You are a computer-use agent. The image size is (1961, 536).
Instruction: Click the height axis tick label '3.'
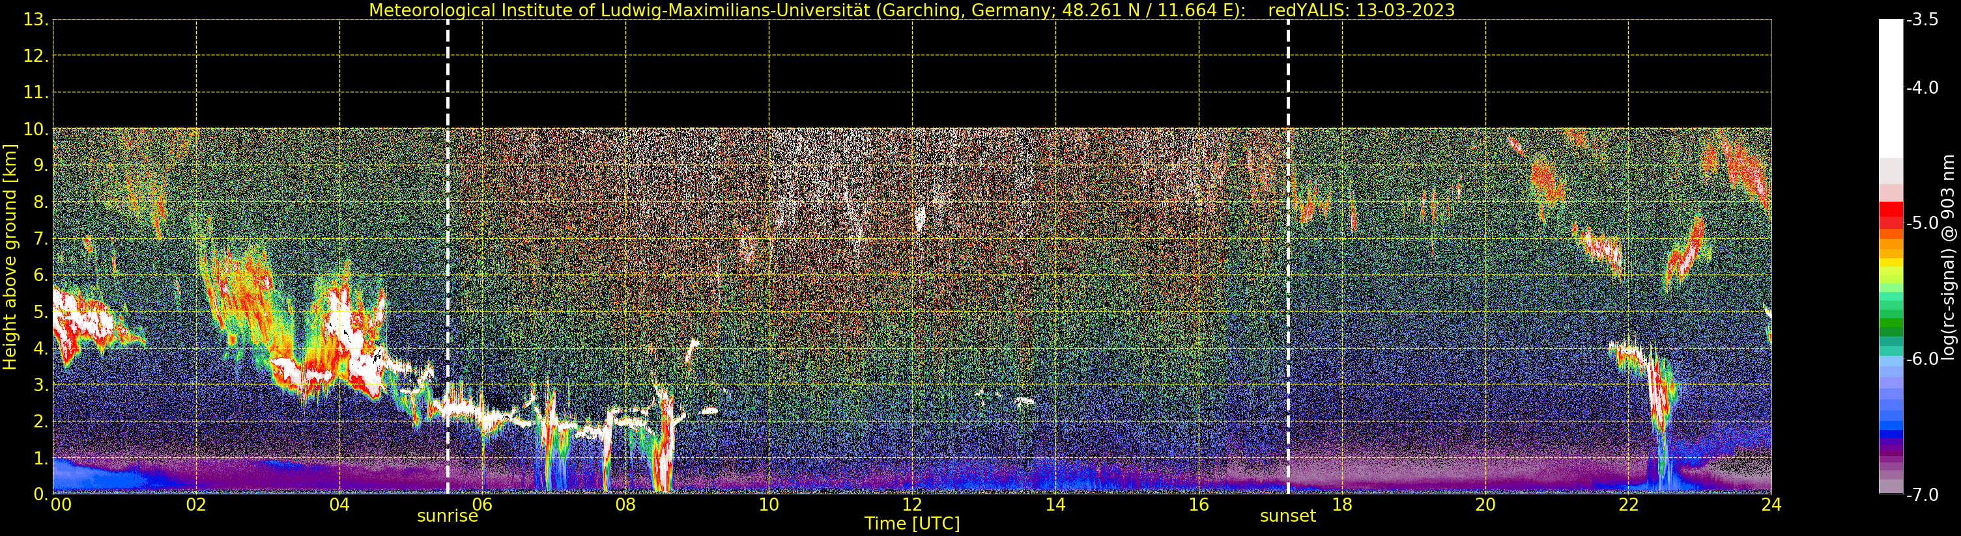(x=40, y=384)
